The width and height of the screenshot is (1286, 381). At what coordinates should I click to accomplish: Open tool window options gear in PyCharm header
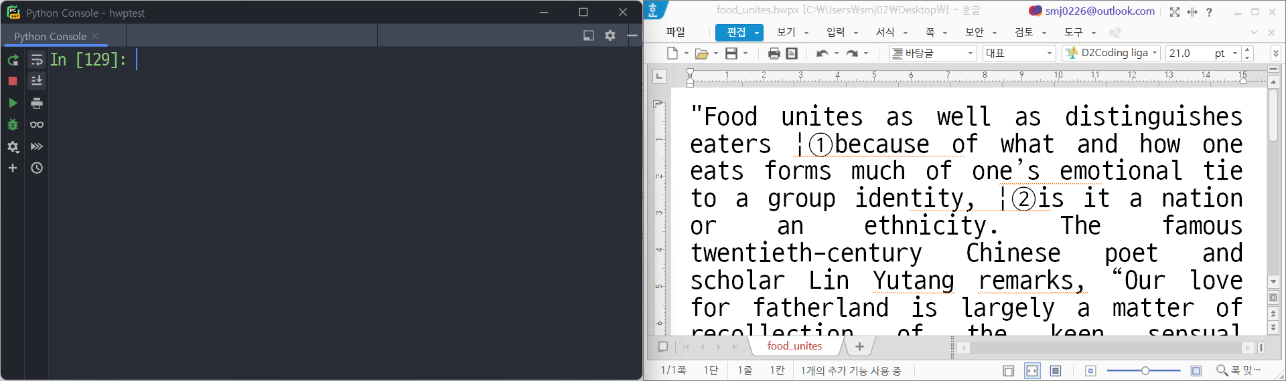pyautogui.click(x=610, y=35)
